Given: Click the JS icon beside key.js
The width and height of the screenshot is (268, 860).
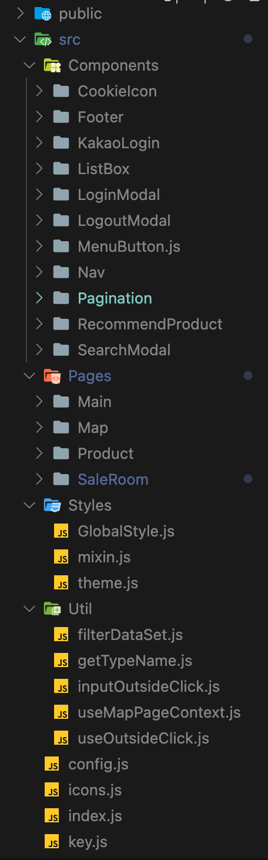Looking at the screenshot, I should [52, 842].
